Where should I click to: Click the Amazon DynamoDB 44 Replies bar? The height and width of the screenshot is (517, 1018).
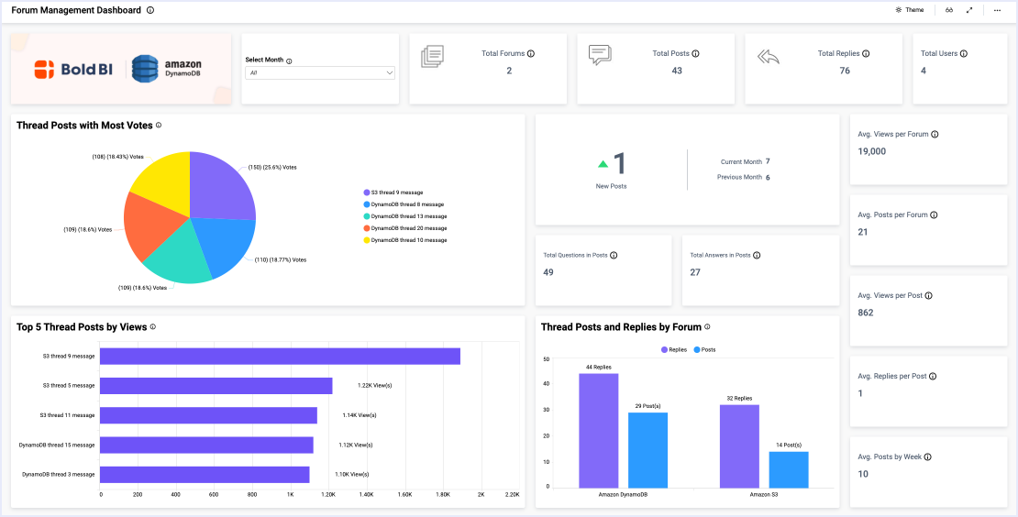click(x=598, y=431)
